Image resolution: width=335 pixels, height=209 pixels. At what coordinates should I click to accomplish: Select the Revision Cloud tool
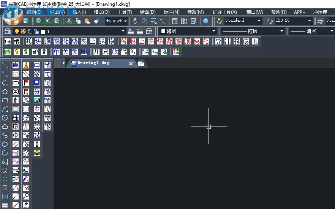[5, 127]
